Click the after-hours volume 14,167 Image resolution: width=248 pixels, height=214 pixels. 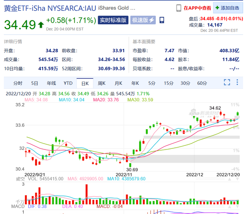215,25
